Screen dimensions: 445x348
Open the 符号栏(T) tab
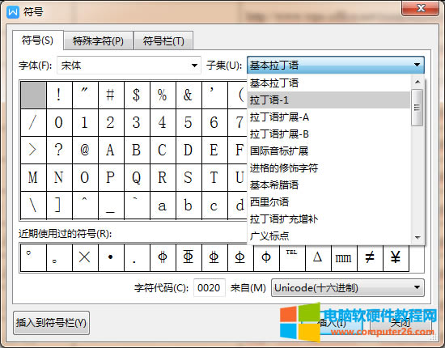163,41
